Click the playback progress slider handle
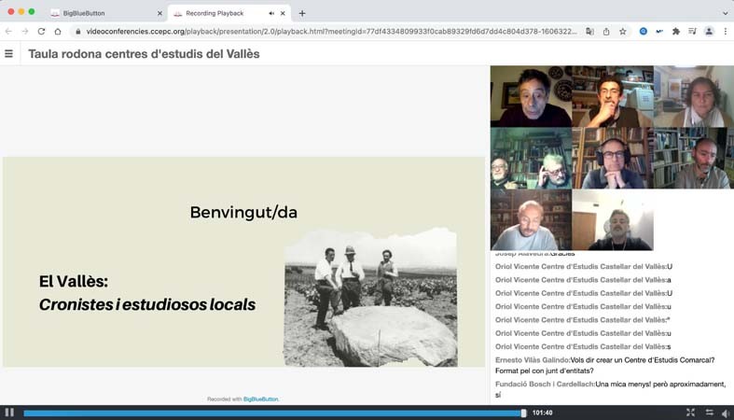The height and width of the screenshot is (420, 734). pyautogui.click(x=523, y=413)
